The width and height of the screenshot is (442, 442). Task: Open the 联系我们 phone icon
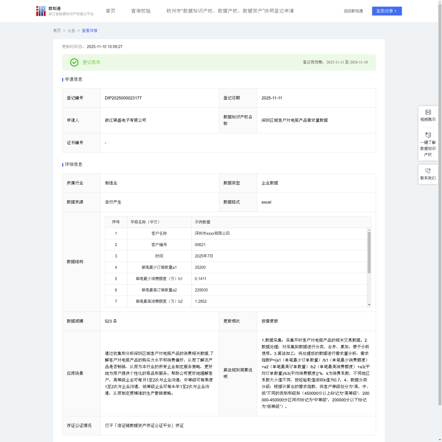[428, 171]
